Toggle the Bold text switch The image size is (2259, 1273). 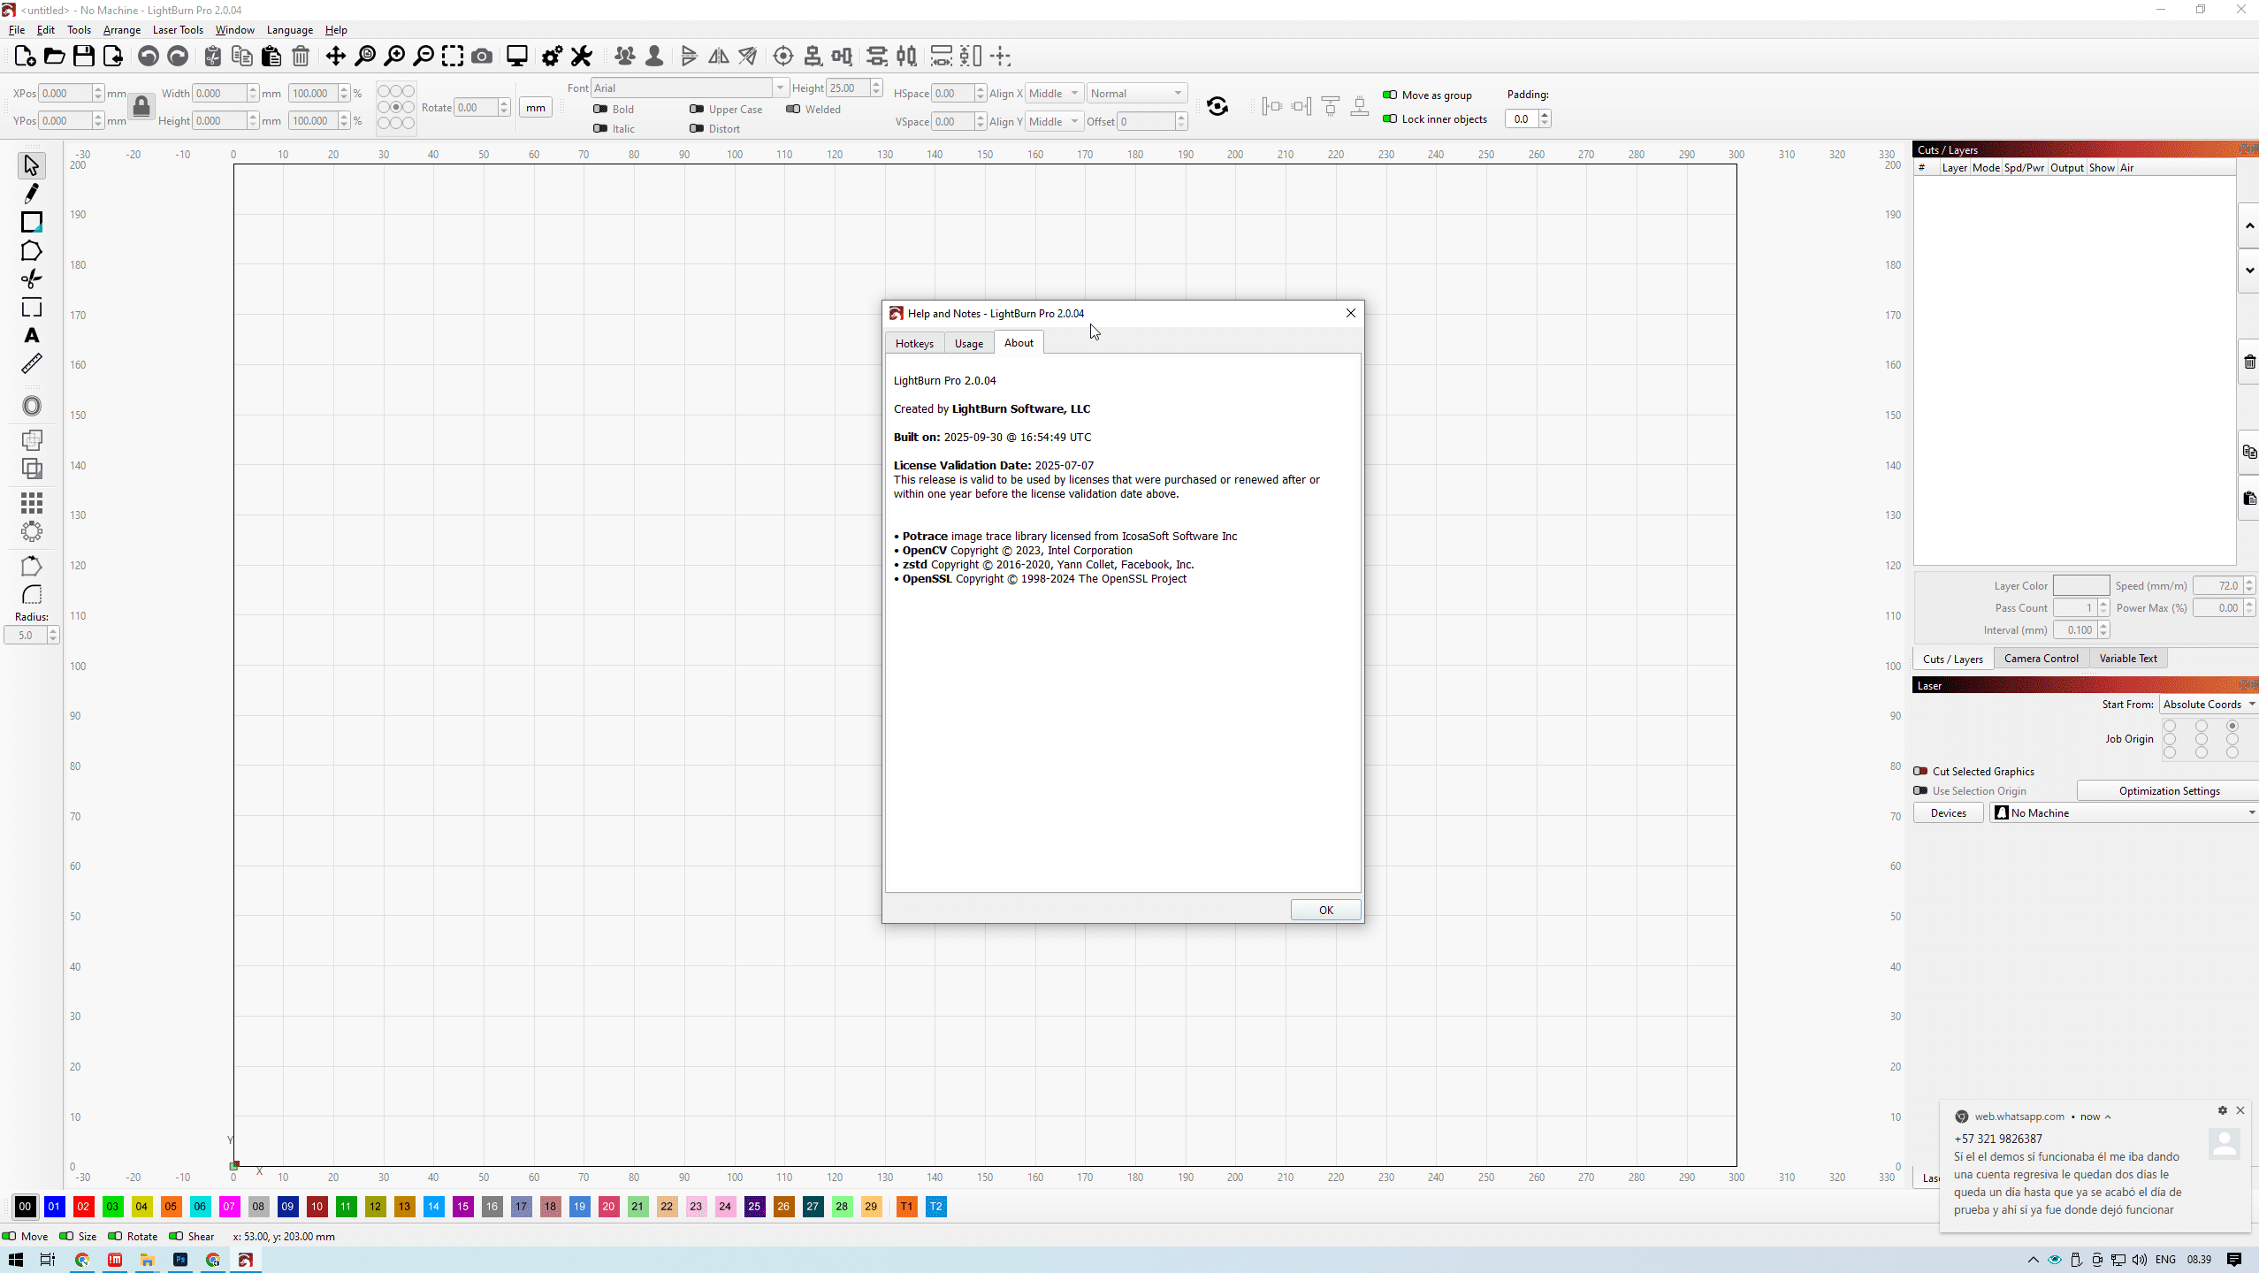point(600,110)
